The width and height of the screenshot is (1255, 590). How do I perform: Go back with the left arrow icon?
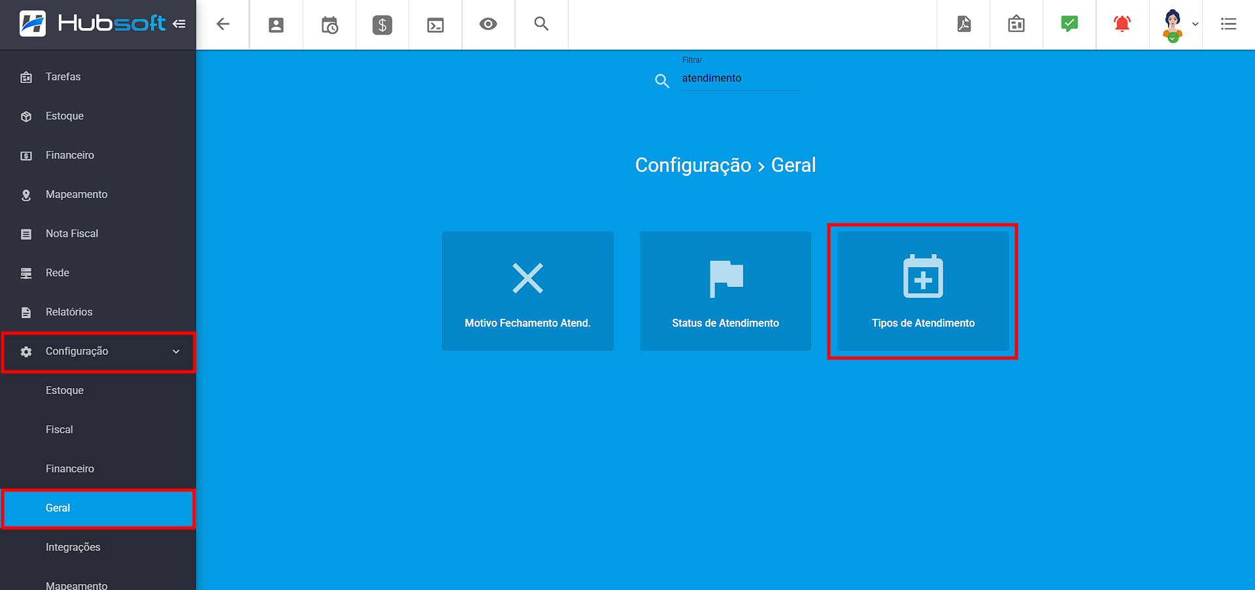223,24
